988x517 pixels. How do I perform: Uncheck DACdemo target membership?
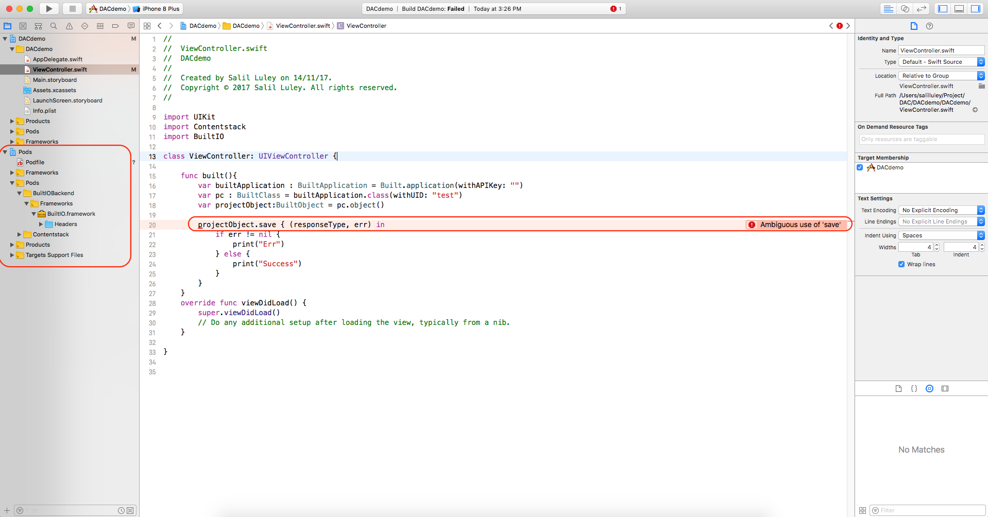pyautogui.click(x=860, y=167)
